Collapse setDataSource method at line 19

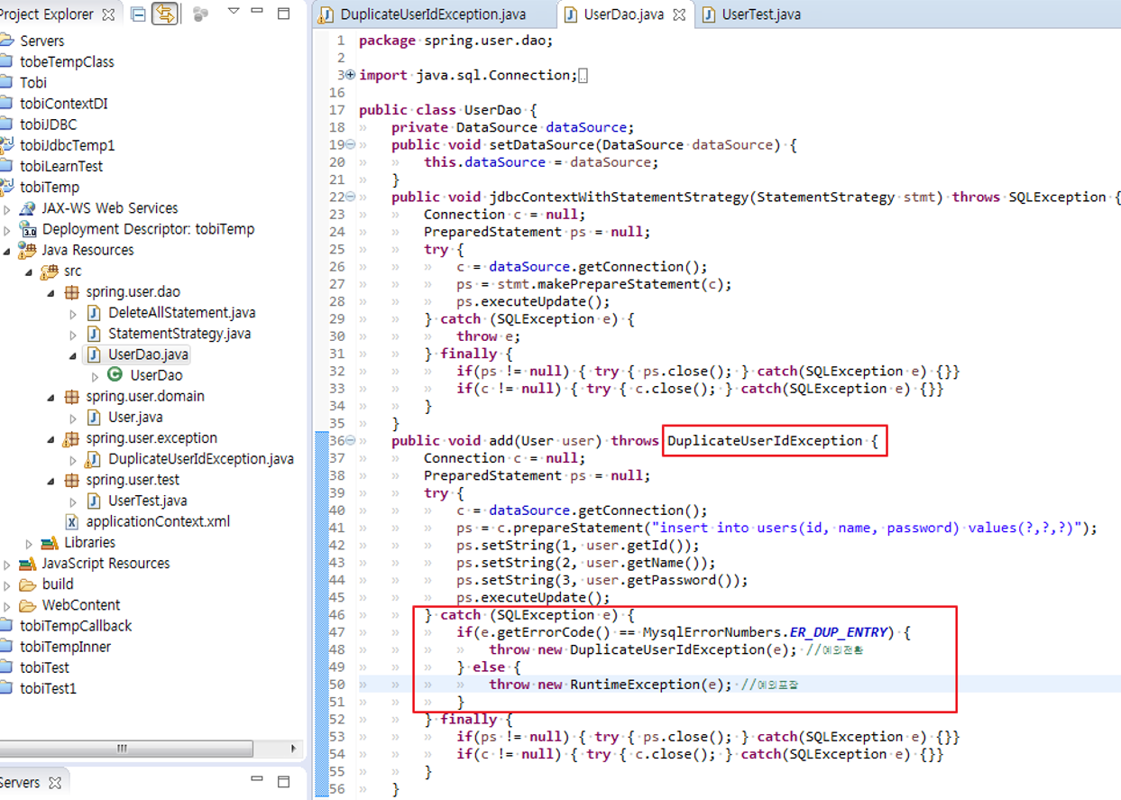coord(351,144)
